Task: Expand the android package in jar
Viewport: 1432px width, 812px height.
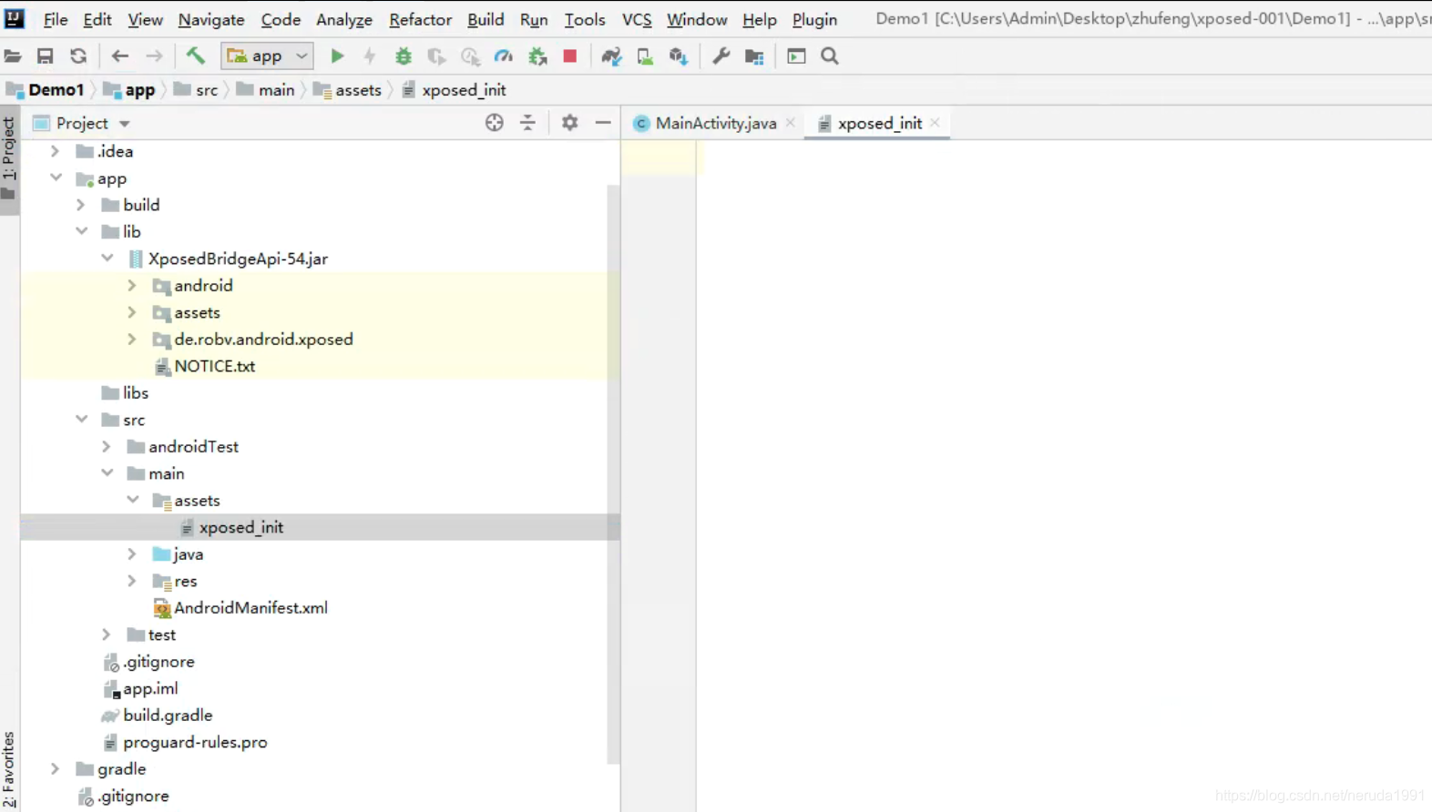Action: point(132,286)
